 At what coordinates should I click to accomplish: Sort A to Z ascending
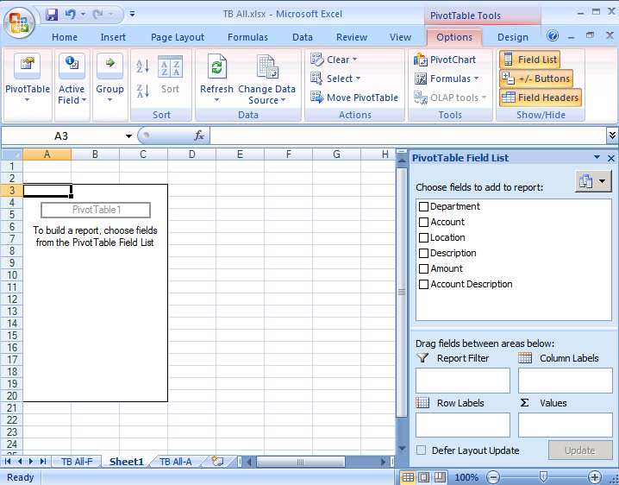[143, 66]
